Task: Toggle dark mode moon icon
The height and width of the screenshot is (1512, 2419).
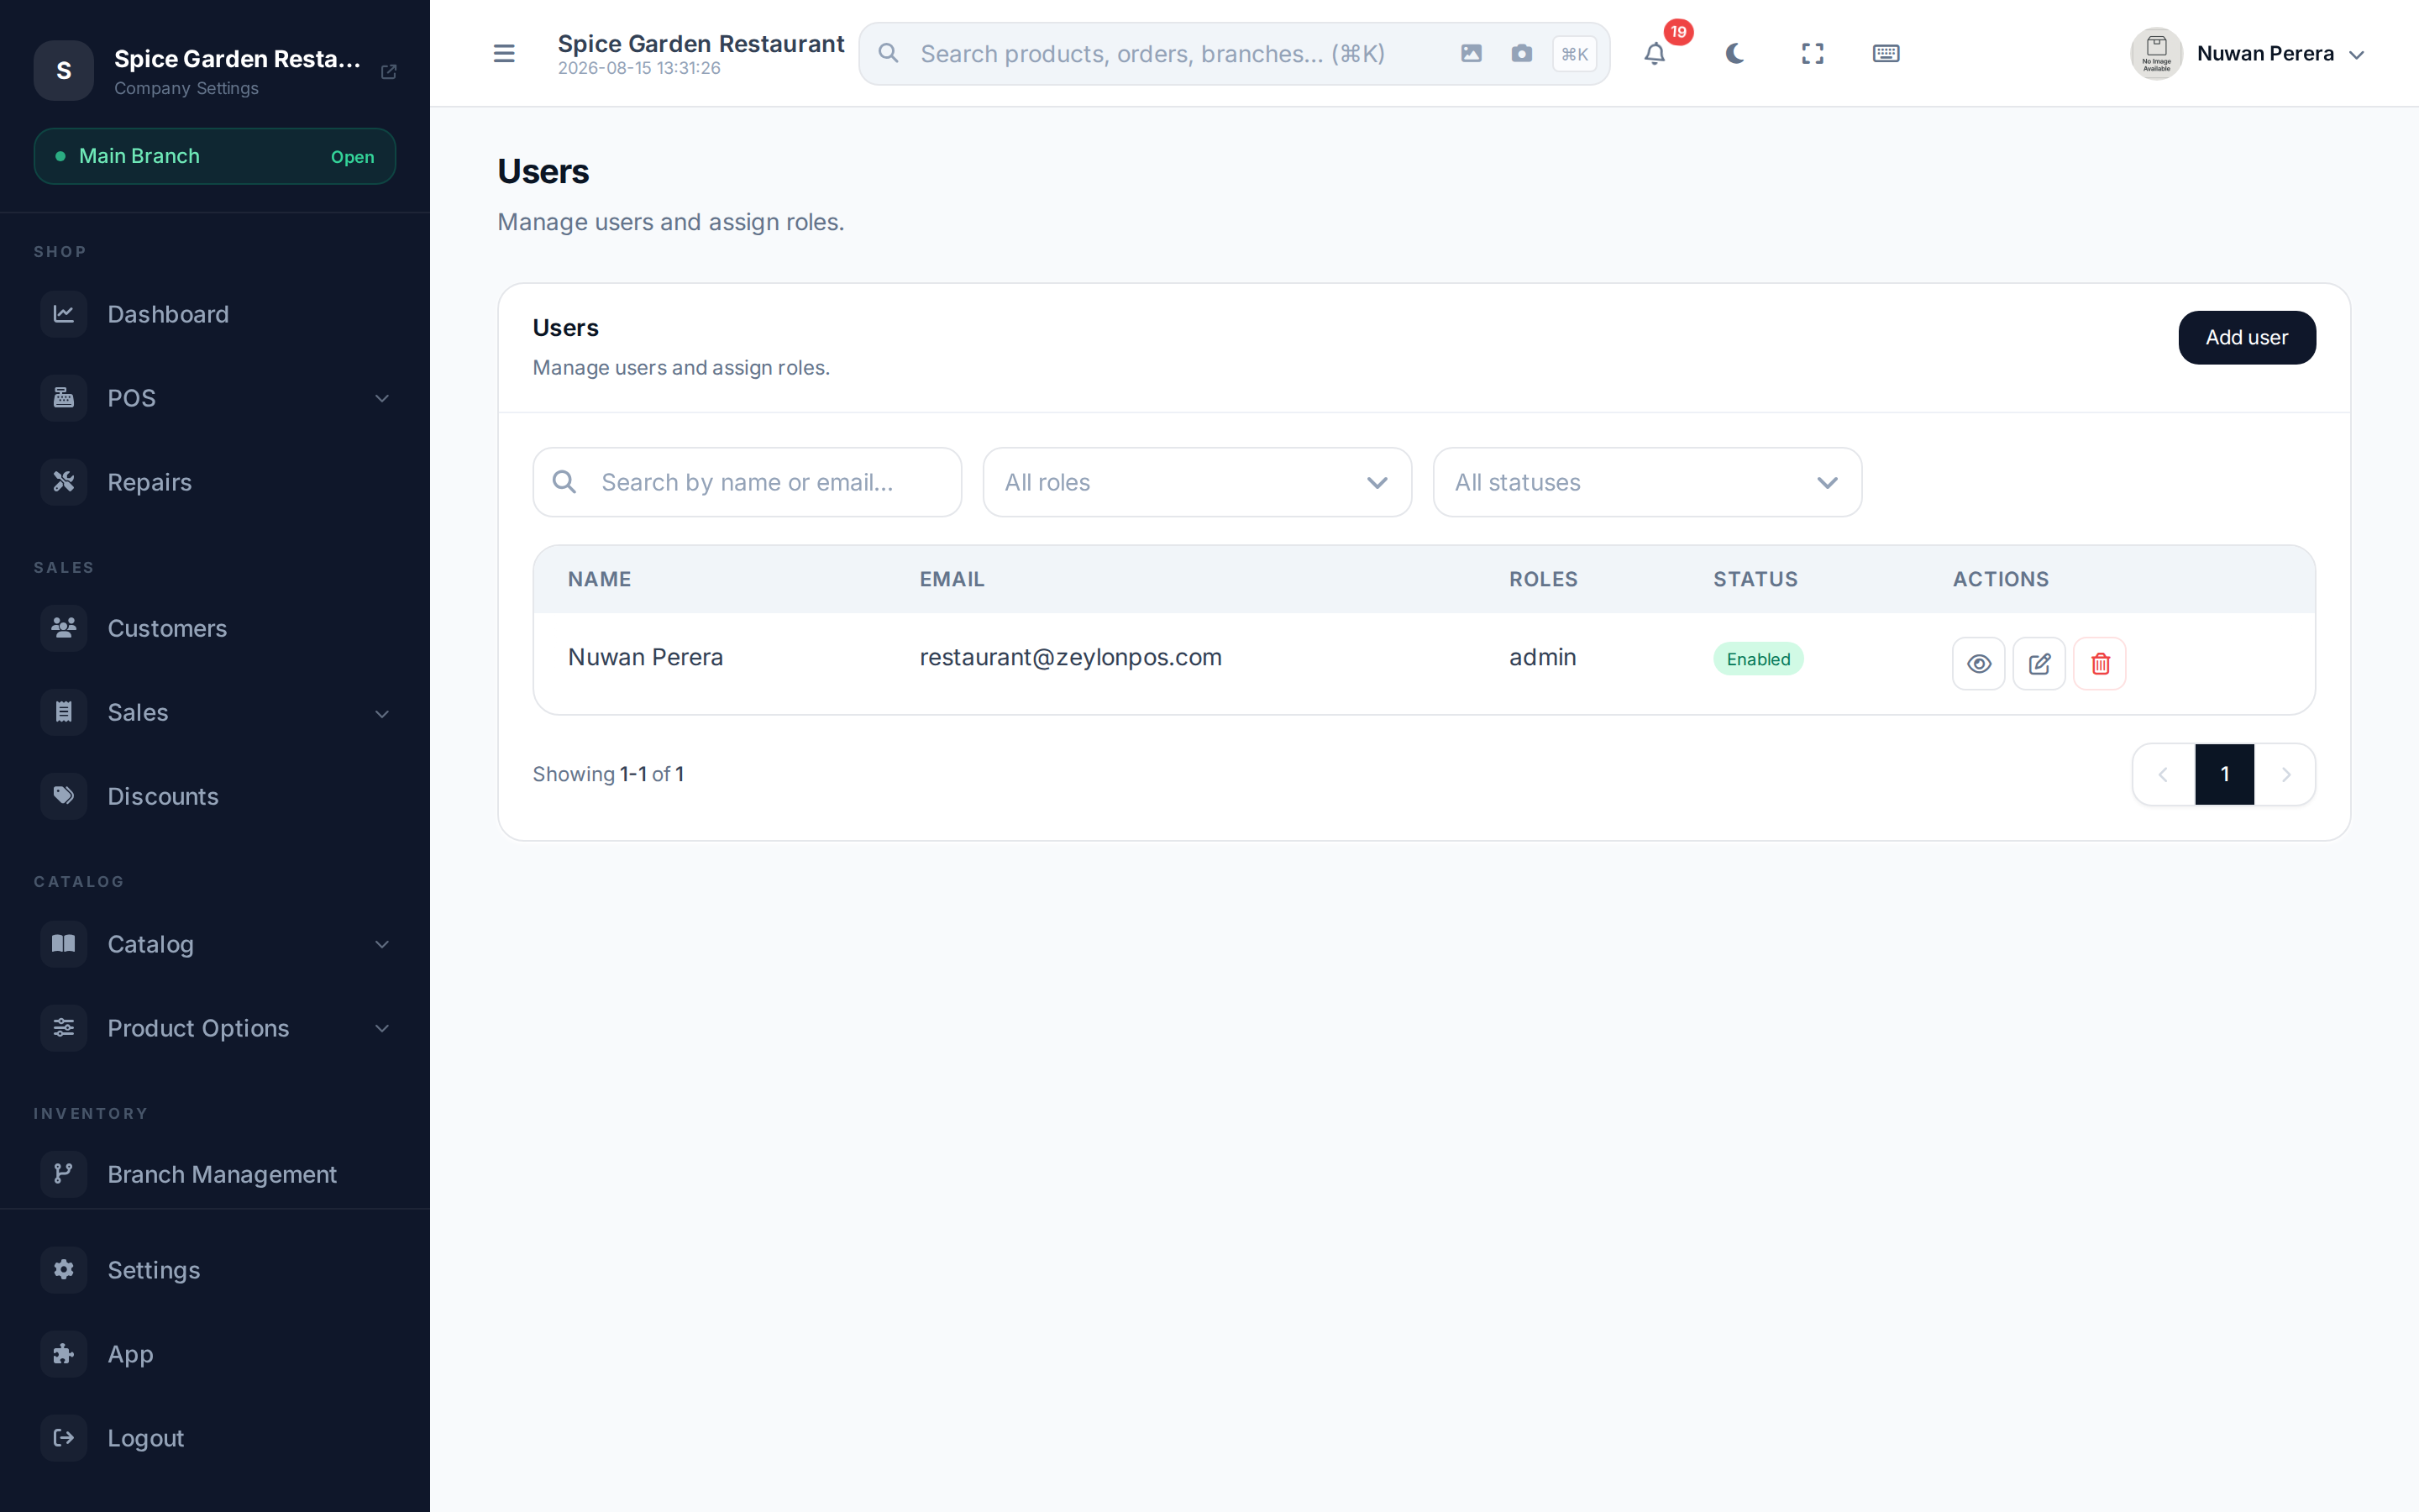Action: 1735,53
